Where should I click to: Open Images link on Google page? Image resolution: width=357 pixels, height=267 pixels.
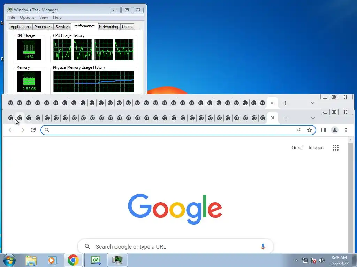pyautogui.click(x=316, y=147)
